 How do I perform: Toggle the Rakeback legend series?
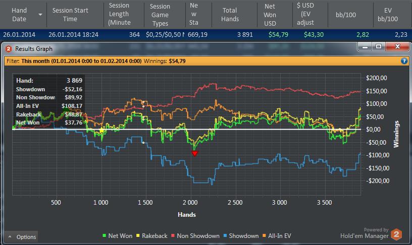click(151, 235)
